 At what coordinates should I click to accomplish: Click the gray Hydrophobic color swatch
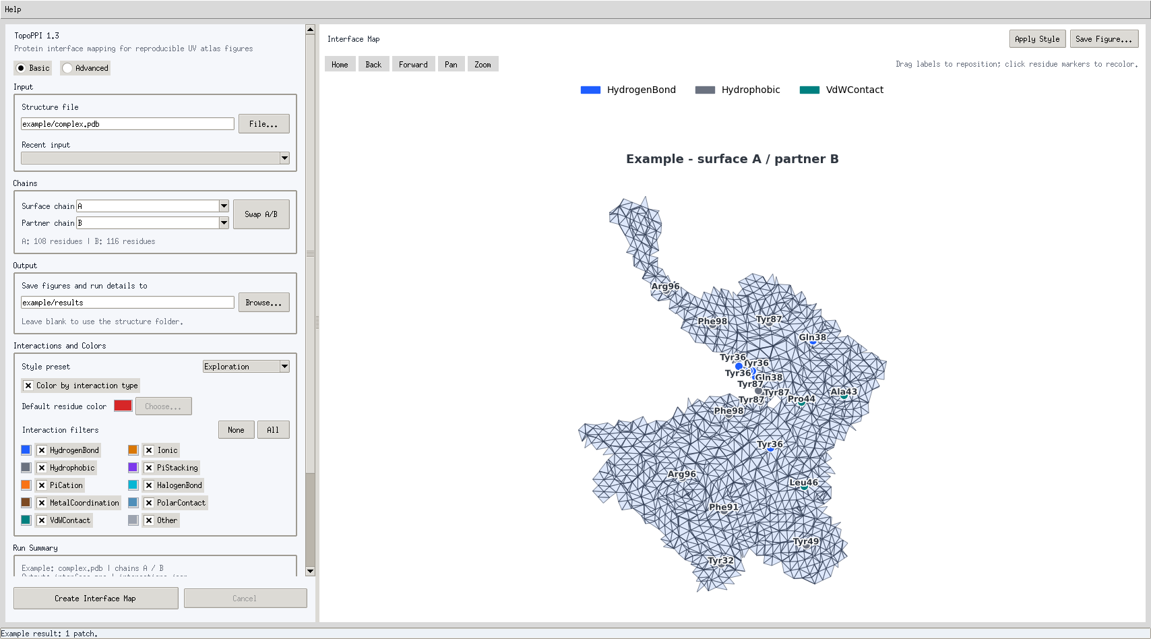26,468
